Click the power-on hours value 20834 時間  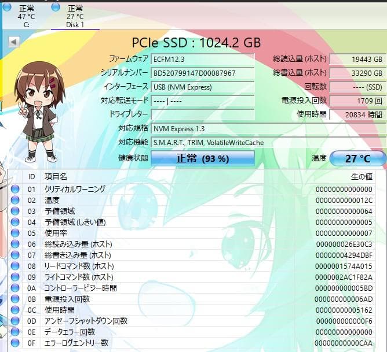(358, 114)
